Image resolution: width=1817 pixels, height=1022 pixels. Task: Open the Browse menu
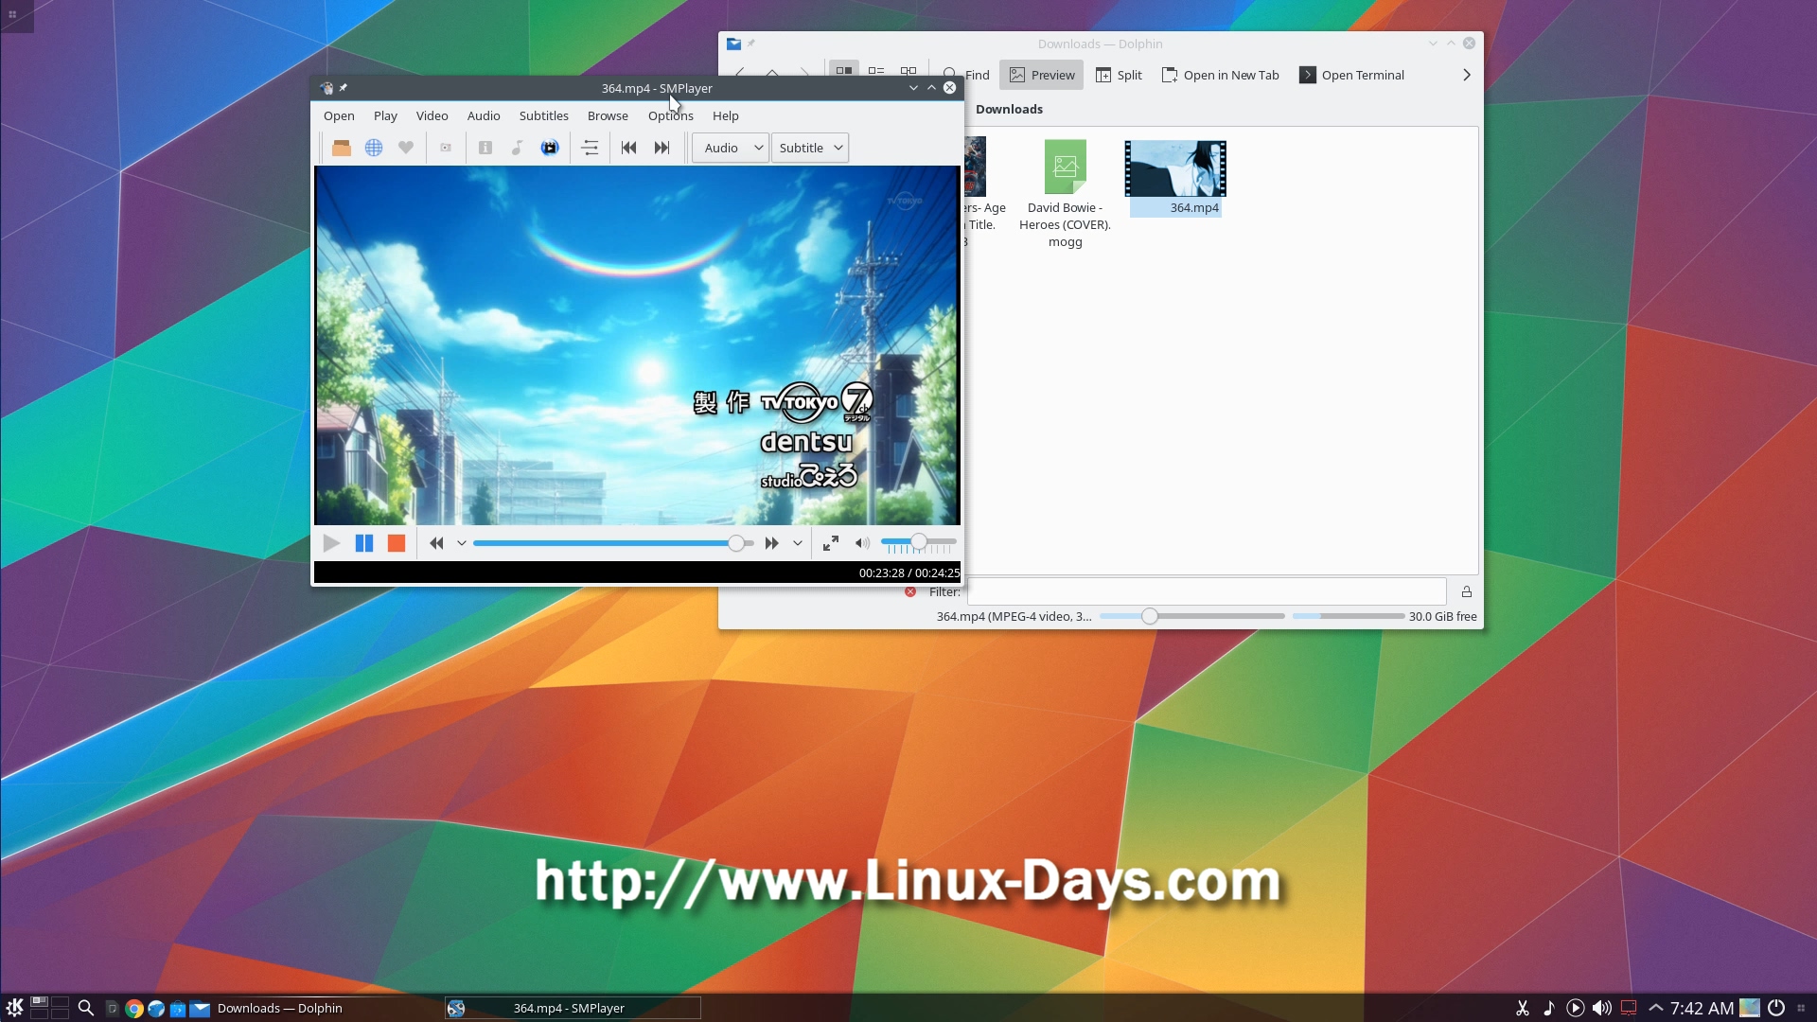(x=608, y=115)
